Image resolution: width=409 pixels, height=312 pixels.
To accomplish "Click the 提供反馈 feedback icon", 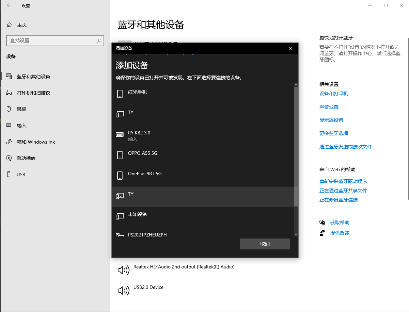I will tap(322, 233).
